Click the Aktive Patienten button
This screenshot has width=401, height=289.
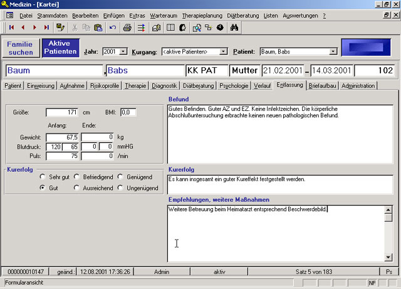[x=60, y=48]
